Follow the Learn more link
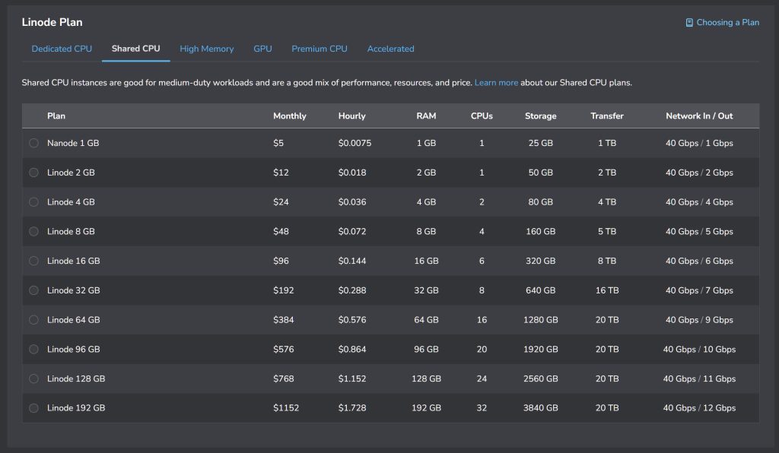 click(496, 82)
